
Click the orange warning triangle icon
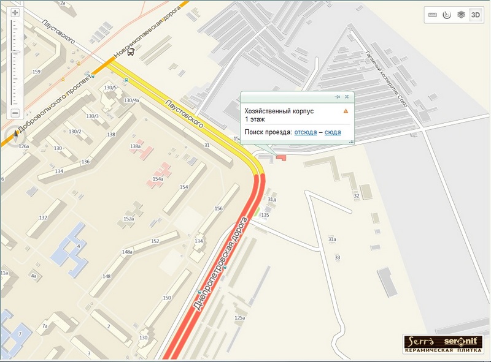(346, 111)
